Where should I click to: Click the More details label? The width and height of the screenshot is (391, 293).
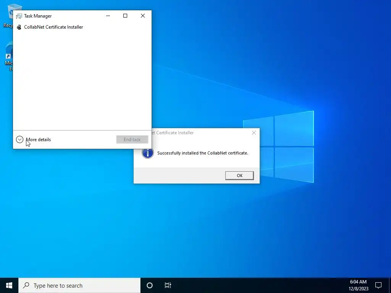pyautogui.click(x=39, y=140)
